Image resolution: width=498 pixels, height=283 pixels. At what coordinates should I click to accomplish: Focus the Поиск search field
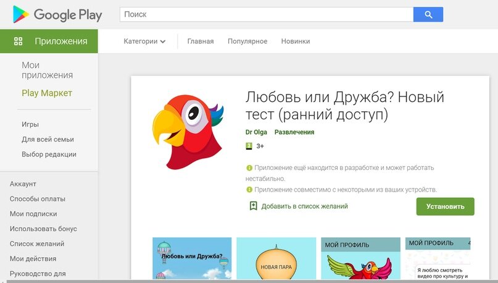point(267,15)
